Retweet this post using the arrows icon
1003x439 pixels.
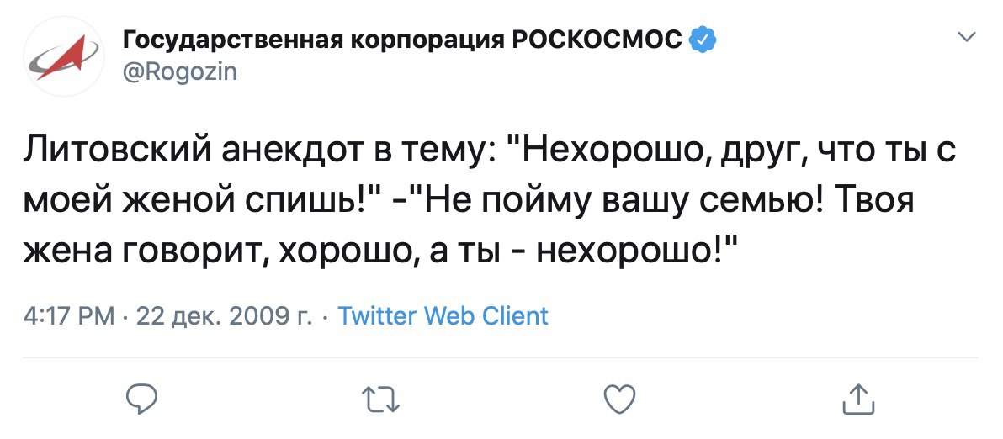click(x=382, y=399)
